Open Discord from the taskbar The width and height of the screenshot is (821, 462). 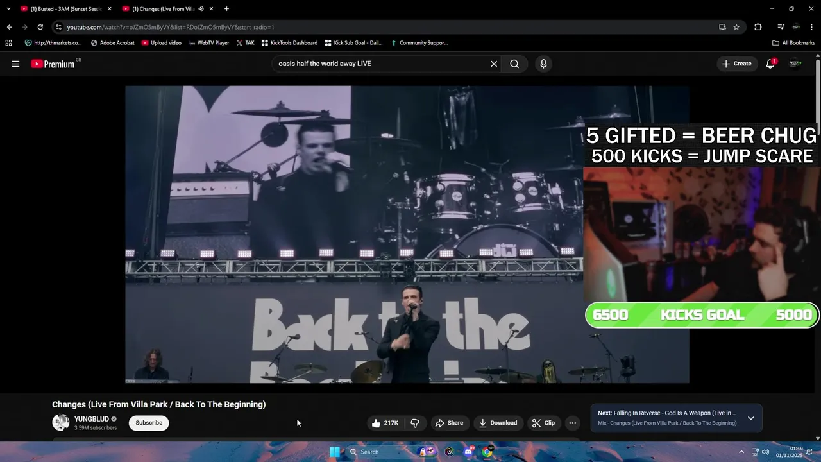point(469,452)
